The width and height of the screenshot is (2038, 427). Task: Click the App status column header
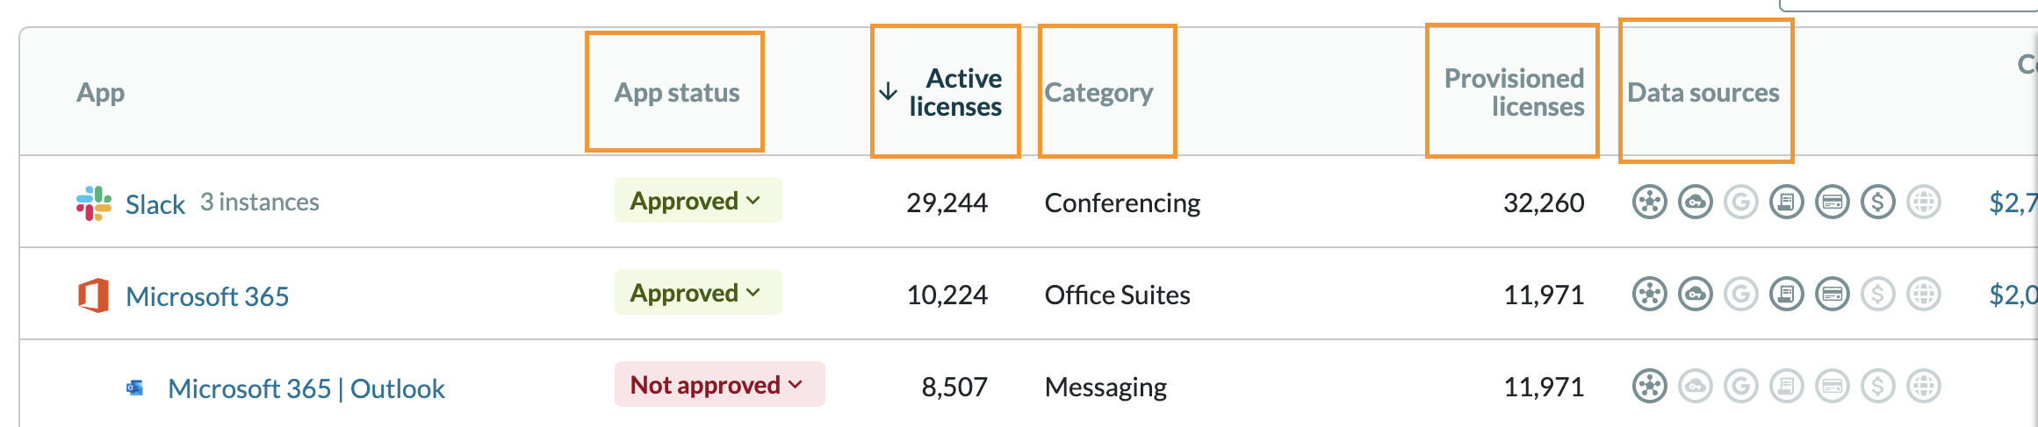click(x=676, y=92)
